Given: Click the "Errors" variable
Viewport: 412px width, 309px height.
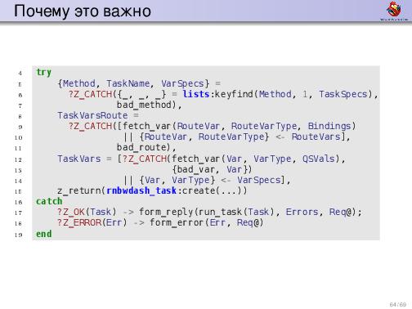Looking at the screenshot, I should point(302,212).
